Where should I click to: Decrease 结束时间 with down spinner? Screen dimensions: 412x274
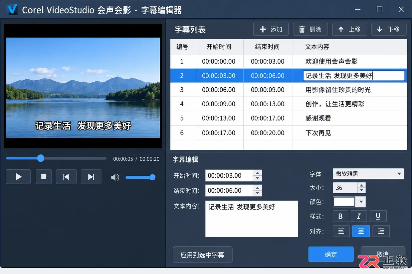(x=257, y=193)
